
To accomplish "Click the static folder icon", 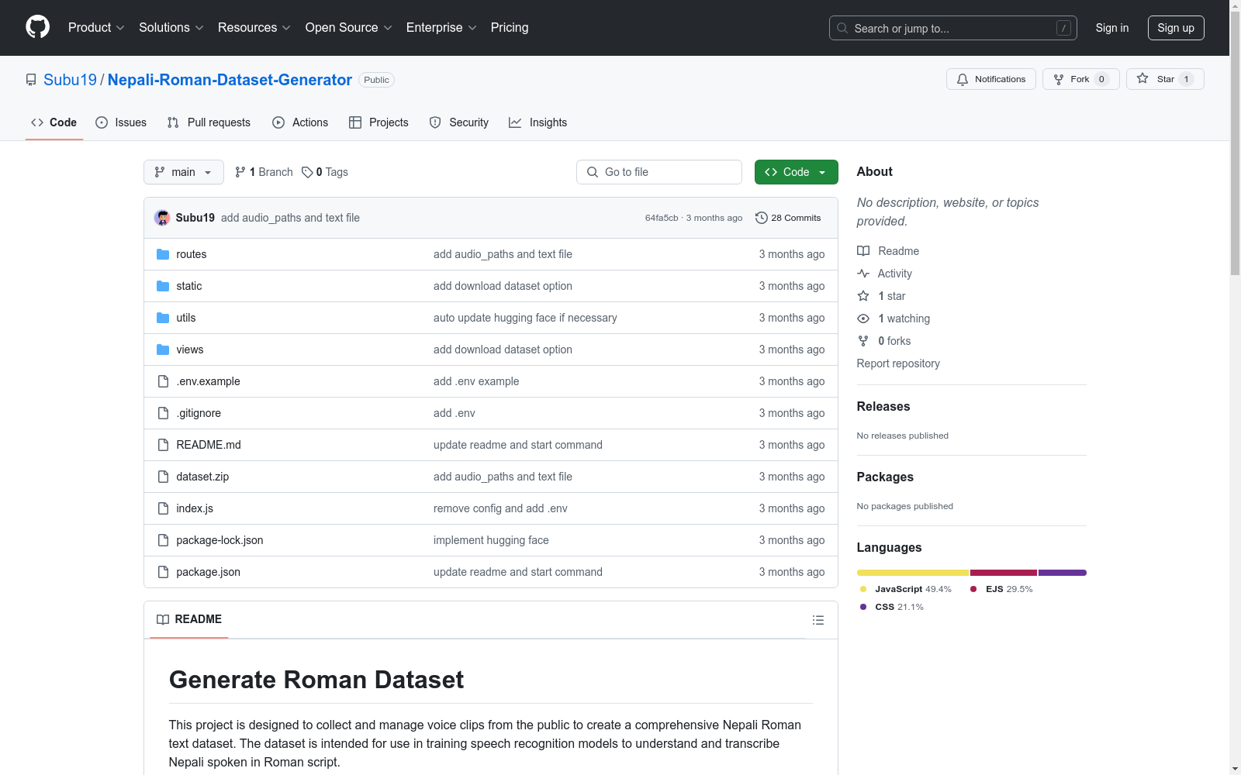I will click(x=163, y=286).
